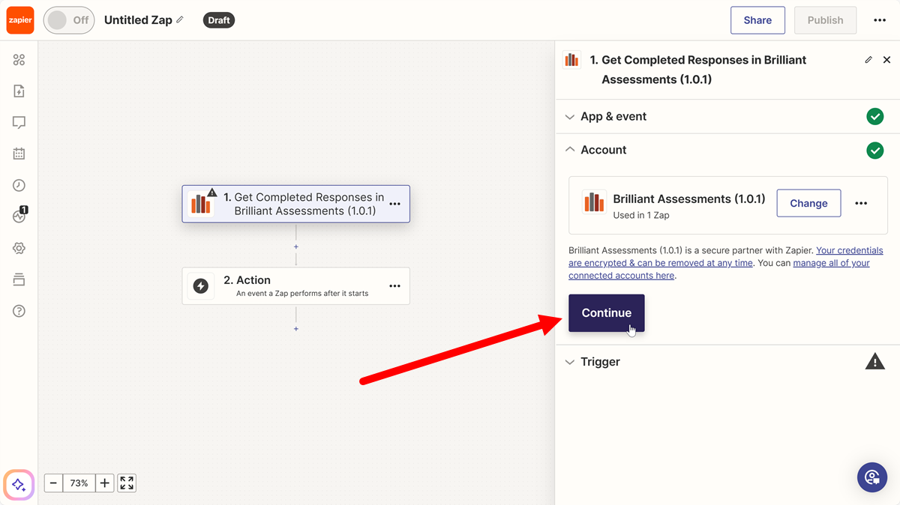The width and height of the screenshot is (900, 505).
Task: Open the calendar sidebar icon
Action: 19,153
